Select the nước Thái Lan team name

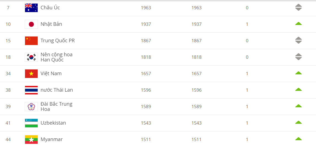pyautogui.click(x=57, y=90)
